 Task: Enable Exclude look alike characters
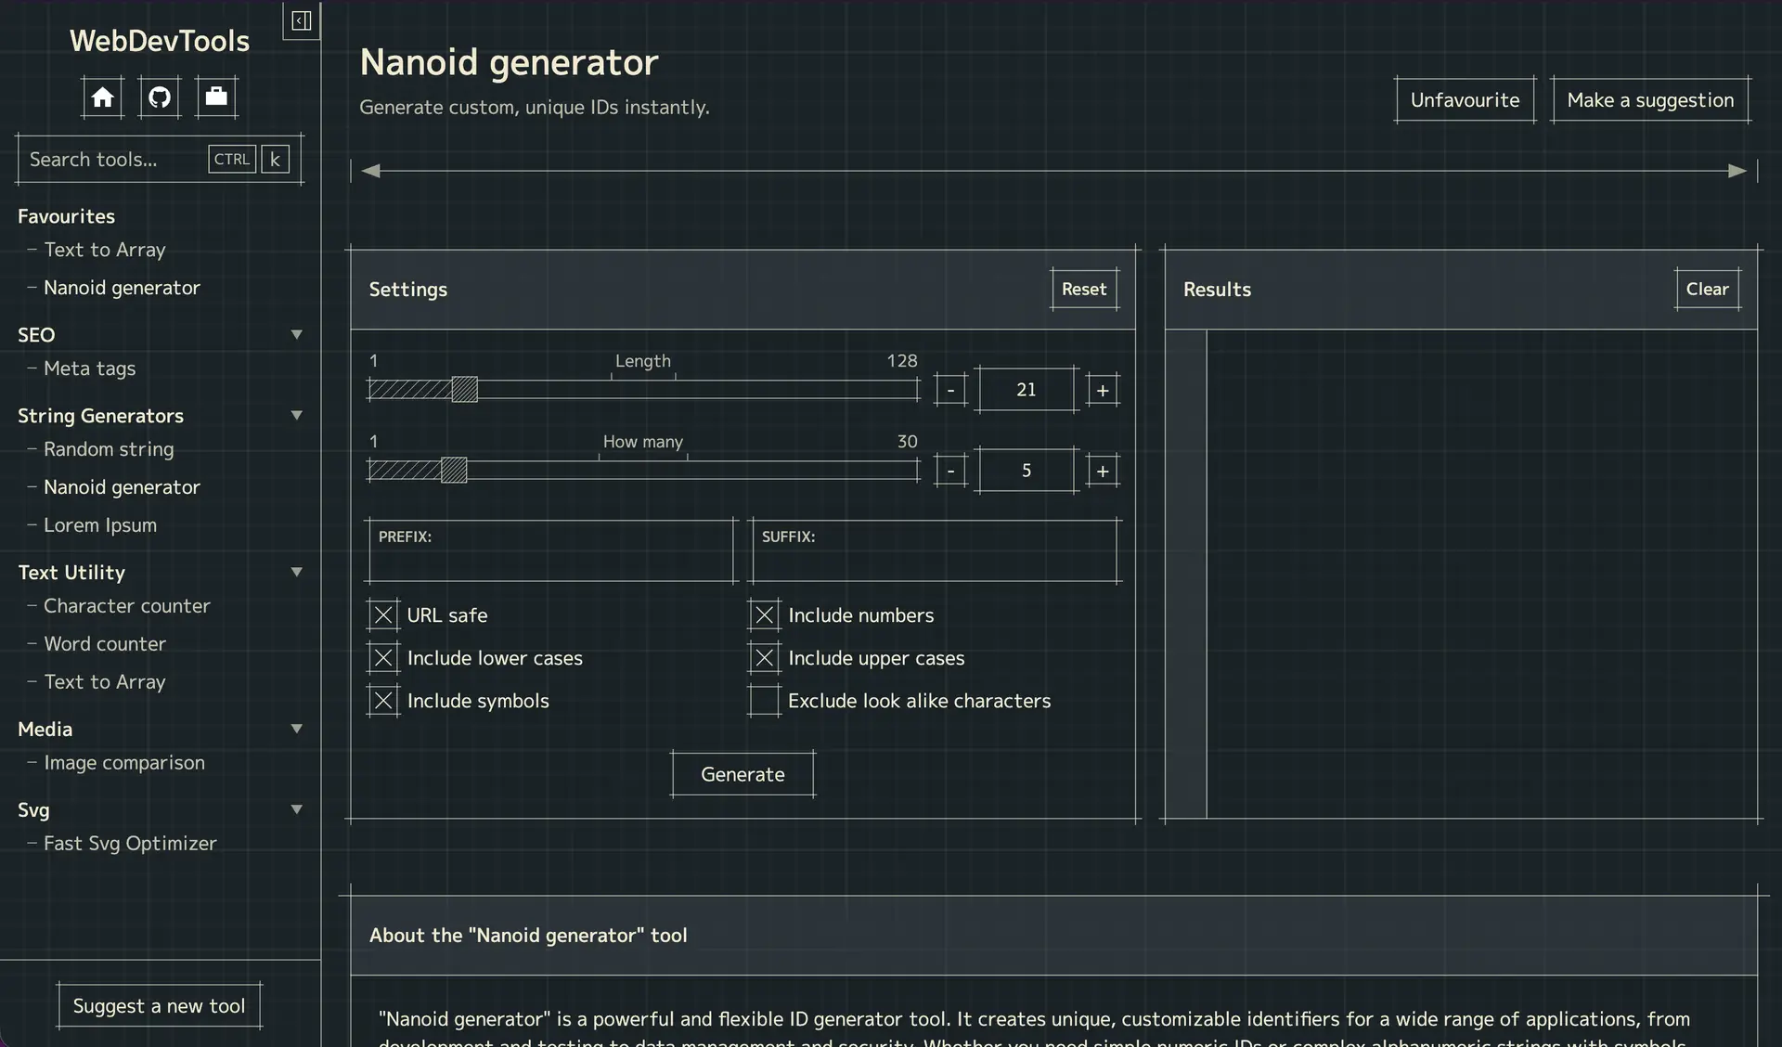(763, 701)
